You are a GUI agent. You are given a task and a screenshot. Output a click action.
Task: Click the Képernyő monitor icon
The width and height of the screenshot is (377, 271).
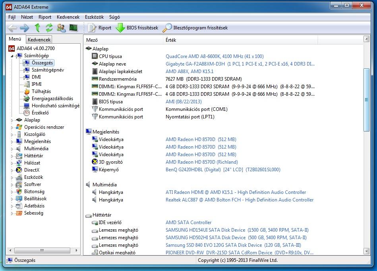pos(95,170)
